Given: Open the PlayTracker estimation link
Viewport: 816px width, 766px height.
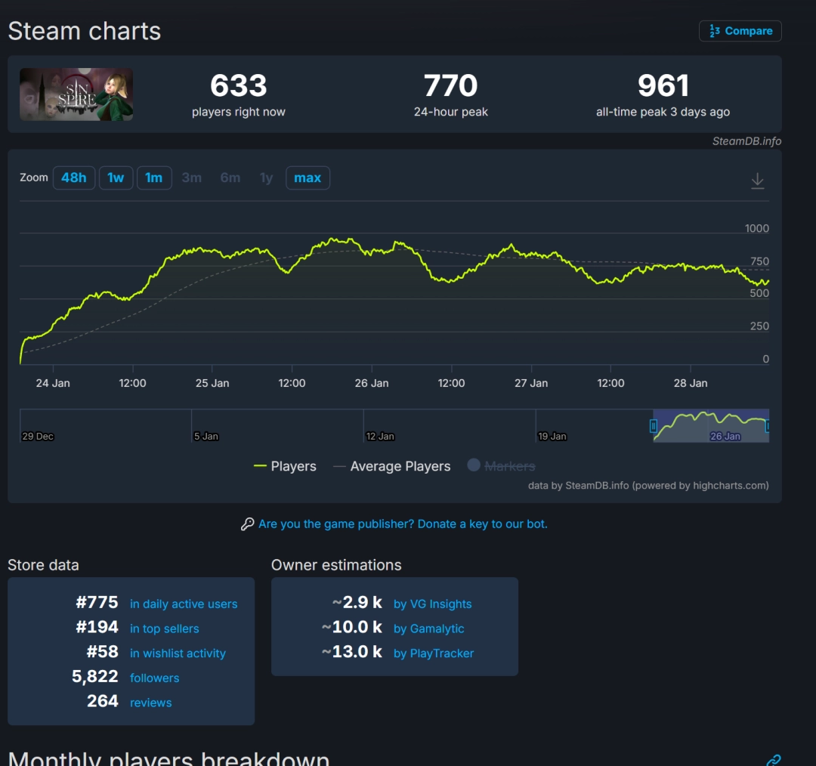Looking at the screenshot, I should click(434, 653).
